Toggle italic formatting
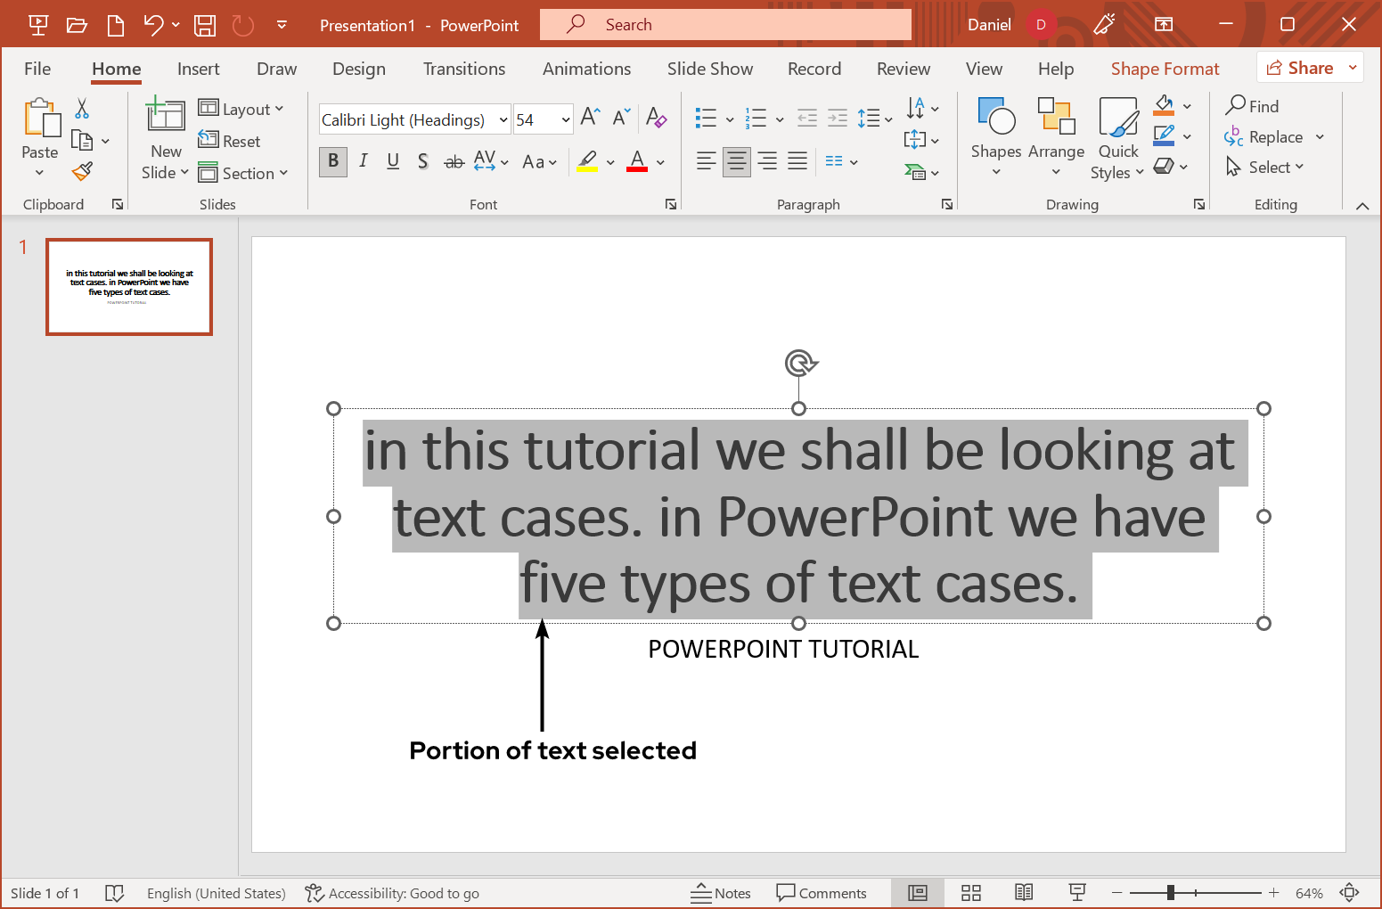 [x=363, y=161]
